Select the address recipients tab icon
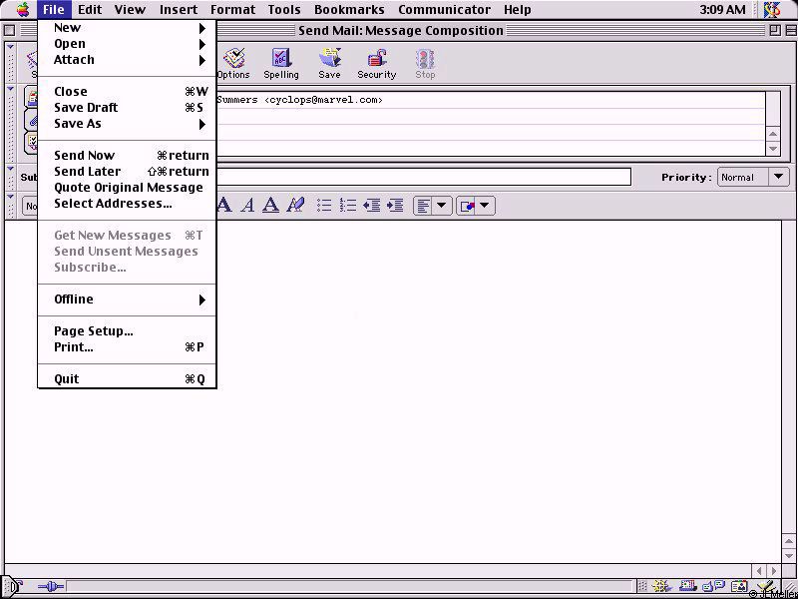Image resolution: width=798 pixels, height=599 pixels. click(x=32, y=97)
